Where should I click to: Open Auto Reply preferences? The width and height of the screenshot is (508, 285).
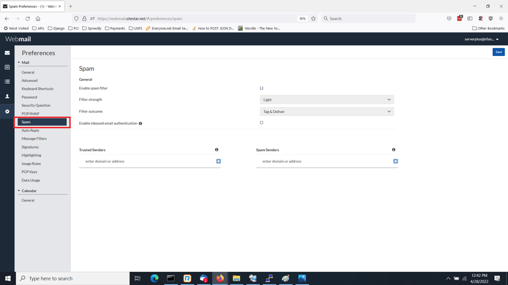coord(31,130)
